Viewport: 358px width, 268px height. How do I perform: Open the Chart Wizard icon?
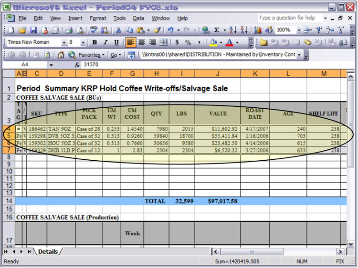click(258, 30)
